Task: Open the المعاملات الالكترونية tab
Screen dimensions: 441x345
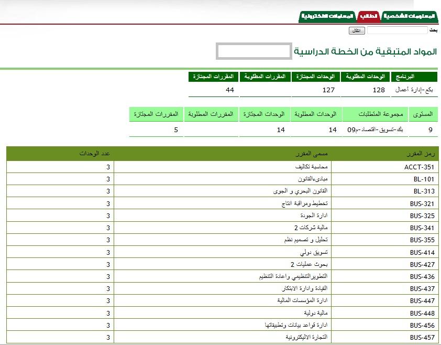Action: point(326,16)
